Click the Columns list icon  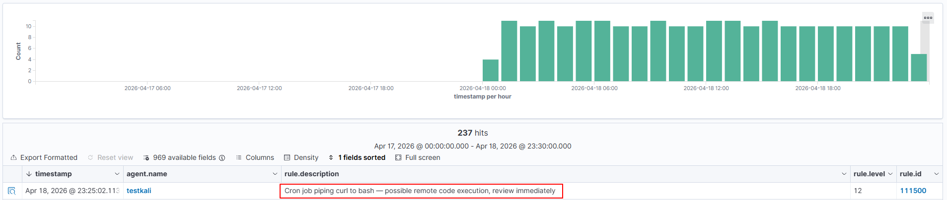point(239,157)
